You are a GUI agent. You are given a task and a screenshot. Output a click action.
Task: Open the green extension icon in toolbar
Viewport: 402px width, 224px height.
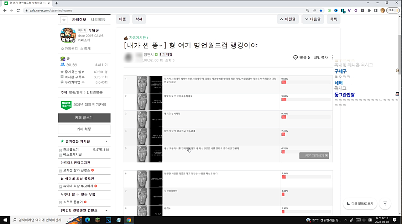pyautogui.click(x=329, y=10)
